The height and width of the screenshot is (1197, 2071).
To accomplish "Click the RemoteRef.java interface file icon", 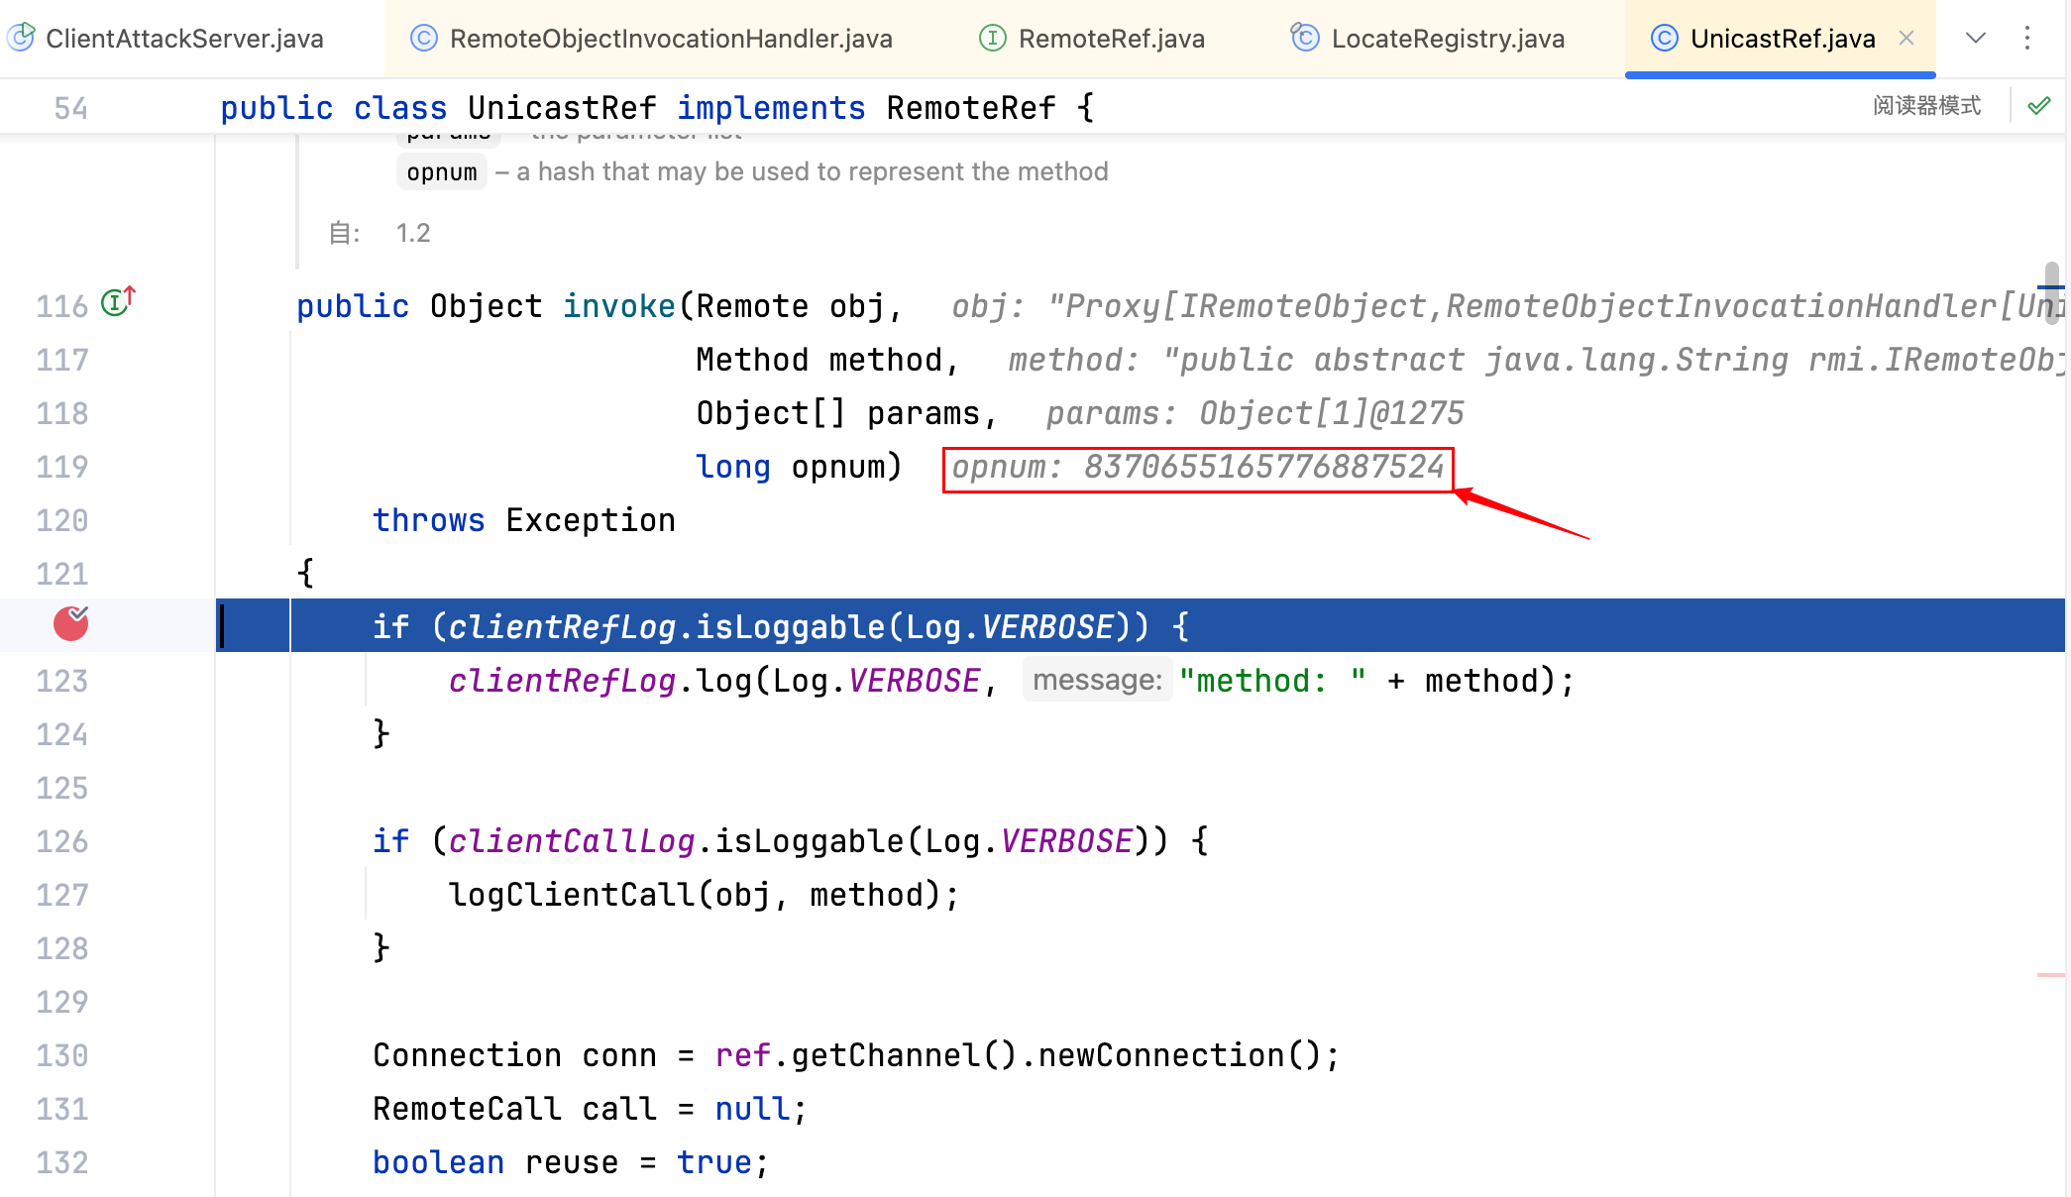I will (x=992, y=39).
